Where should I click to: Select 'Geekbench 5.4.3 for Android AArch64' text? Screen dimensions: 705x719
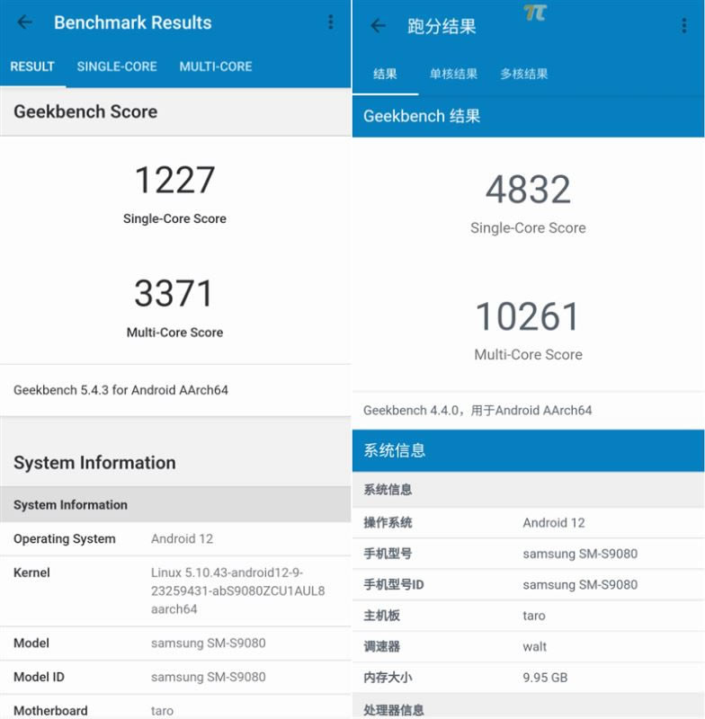tap(120, 390)
